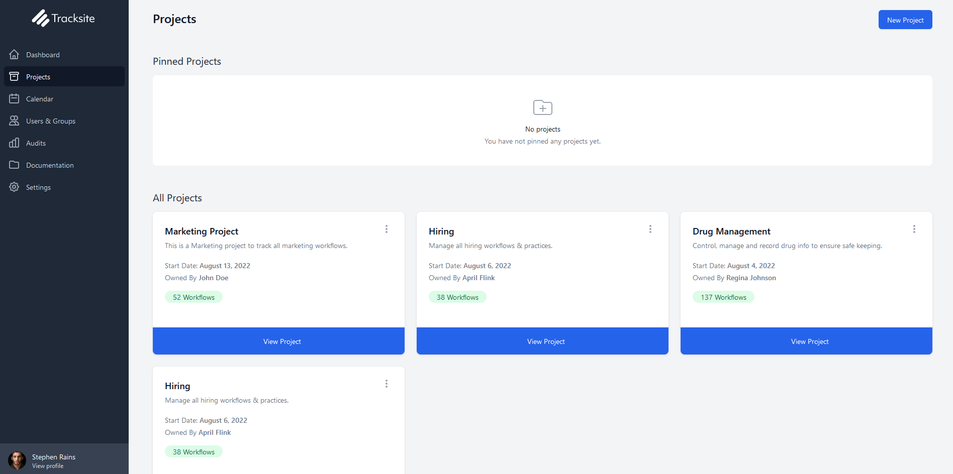Navigate to Users & Groups
This screenshot has height=474, width=953.
64,121
